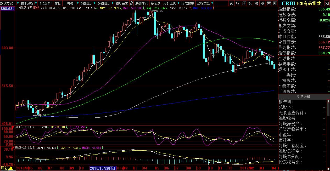The height and width of the screenshot is (171, 330).
Task: Toggle the lock icon after 图形叠加
Action: [x=132, y=3]
